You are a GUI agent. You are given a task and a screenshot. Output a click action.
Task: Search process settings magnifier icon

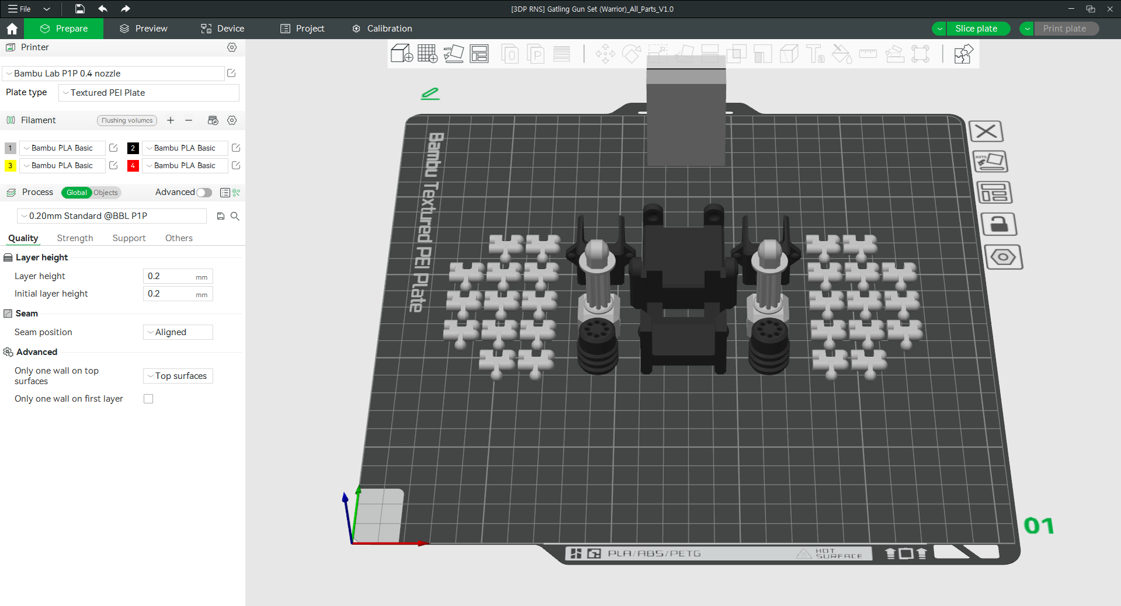(235, 216)
